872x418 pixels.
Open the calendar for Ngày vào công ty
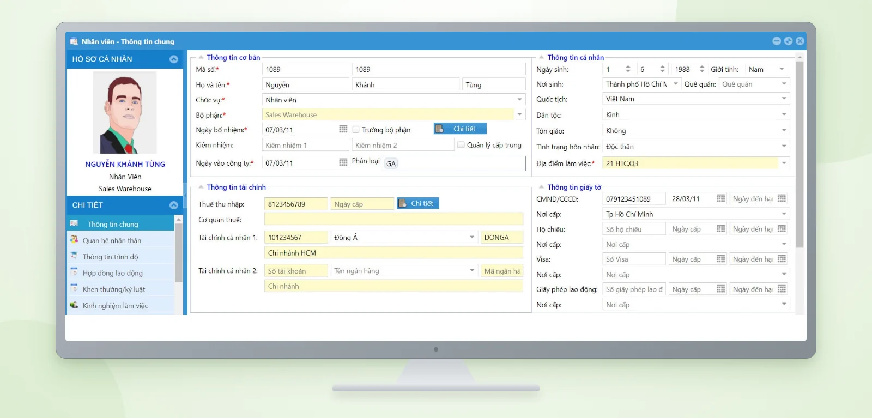(x=343, y=162)
